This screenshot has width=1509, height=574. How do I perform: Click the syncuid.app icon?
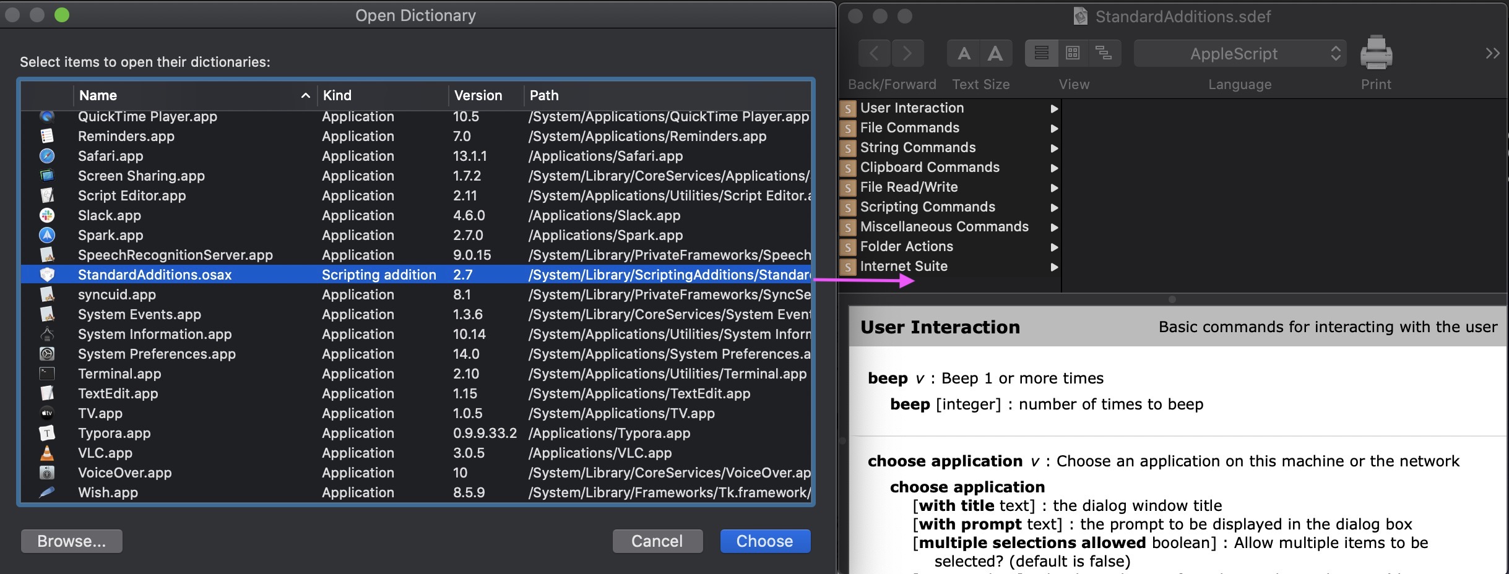pyautogui.click(x=47, y=294)
